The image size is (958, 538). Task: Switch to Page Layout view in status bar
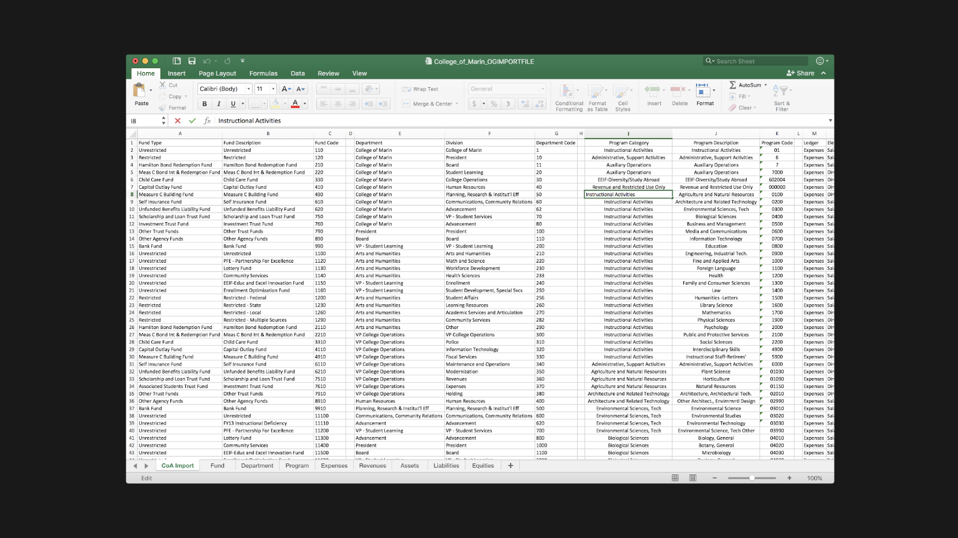click(693, 478)
